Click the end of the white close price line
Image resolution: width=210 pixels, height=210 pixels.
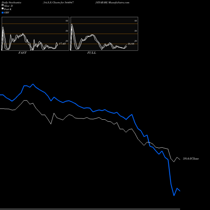tap(180, 160)
